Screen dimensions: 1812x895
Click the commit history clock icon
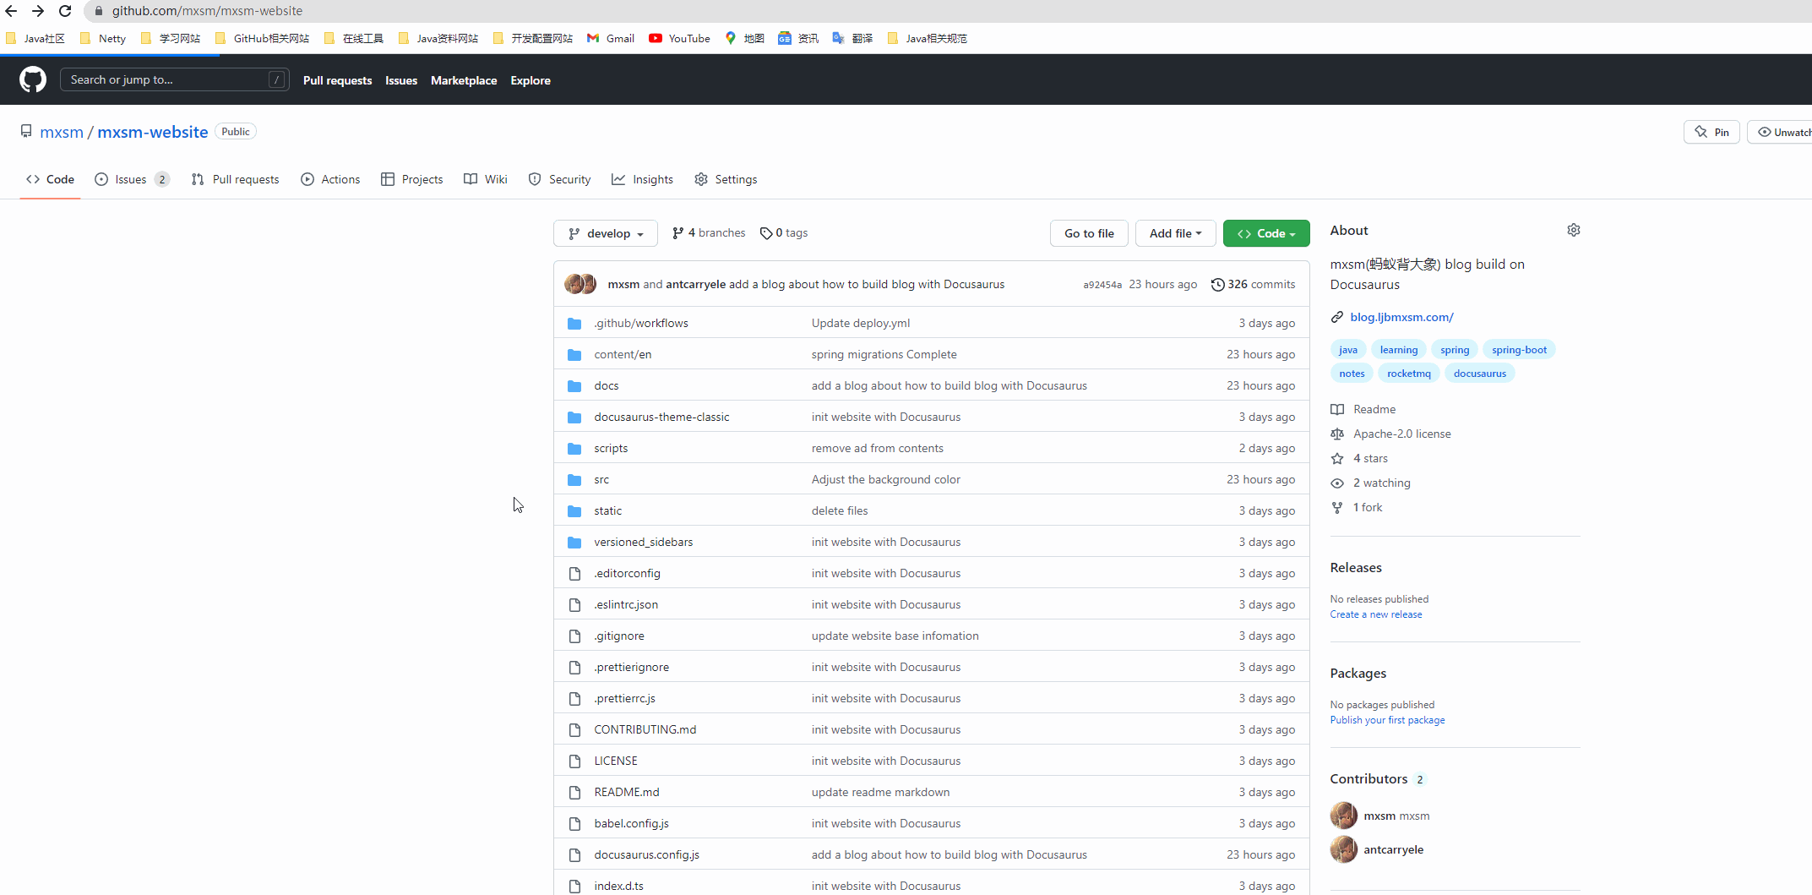[x=1217, y=284]
